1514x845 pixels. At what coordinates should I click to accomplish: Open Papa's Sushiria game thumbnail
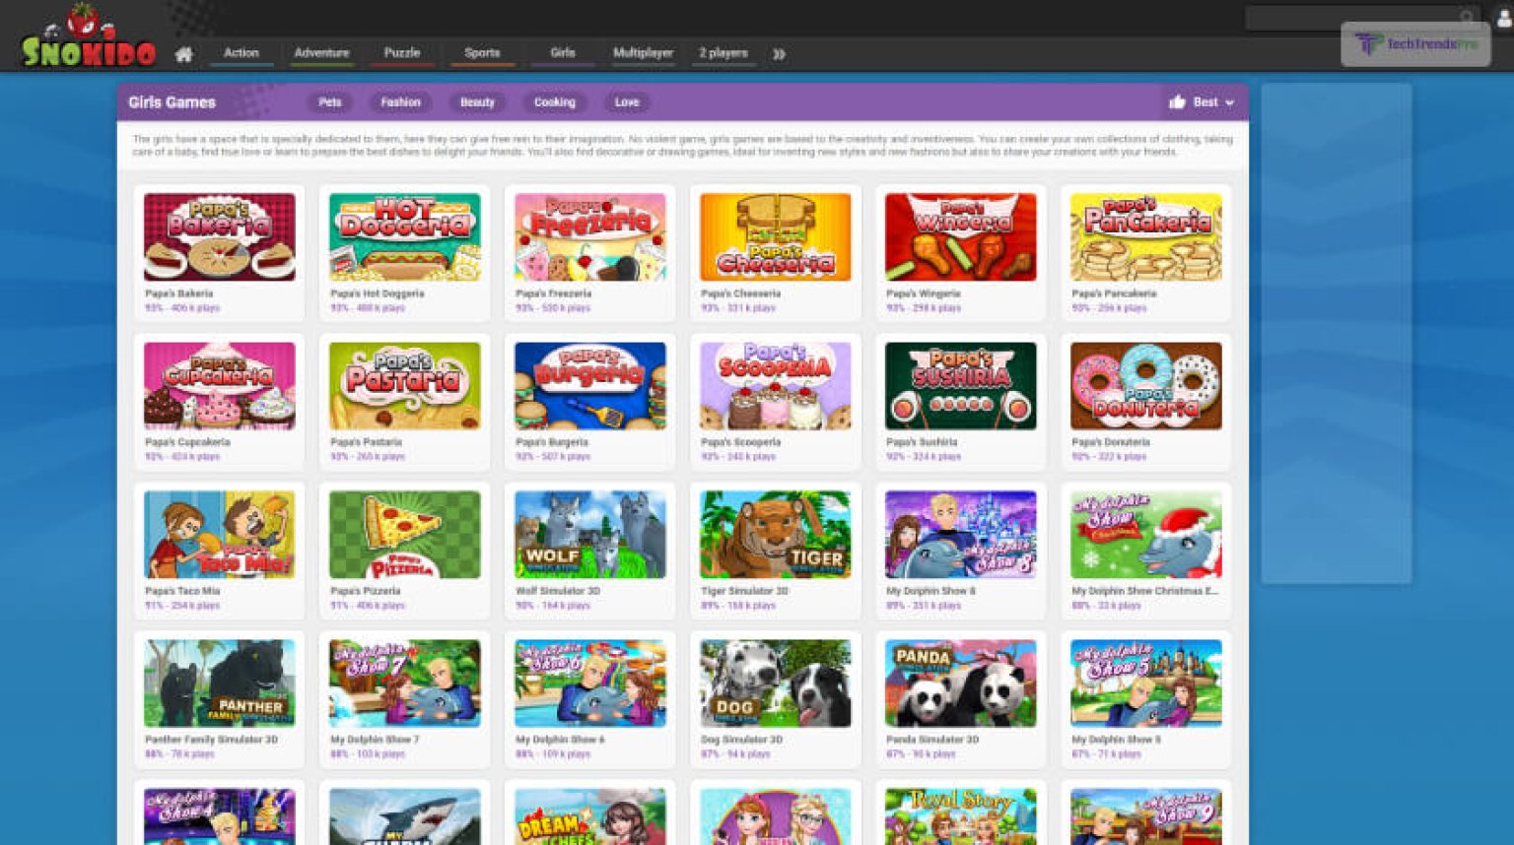click(x=960, y=385)
